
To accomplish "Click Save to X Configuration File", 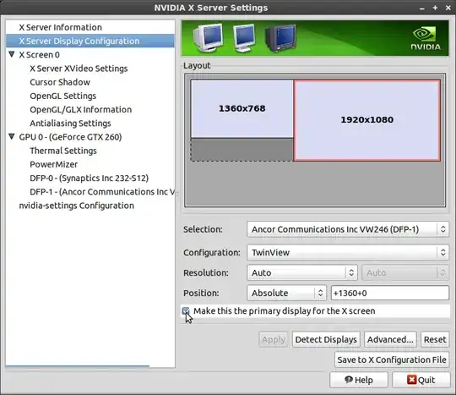I will coord(392,359).
